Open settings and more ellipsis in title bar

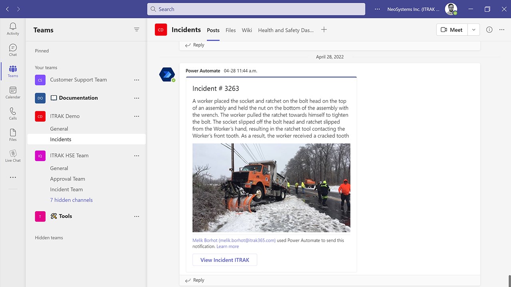(x=377, y=9)
